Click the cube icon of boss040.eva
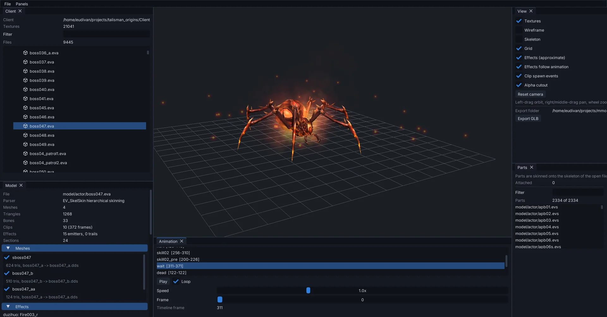 25,89
